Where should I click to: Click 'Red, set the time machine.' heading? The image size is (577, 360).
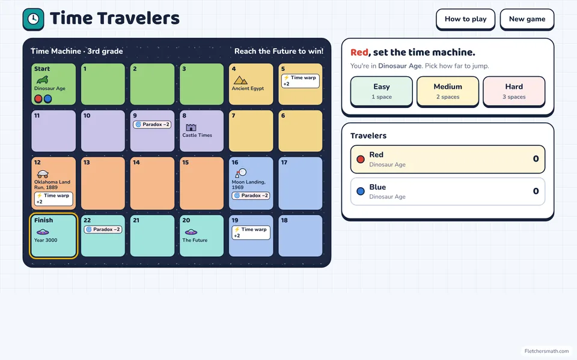[412, 53]
